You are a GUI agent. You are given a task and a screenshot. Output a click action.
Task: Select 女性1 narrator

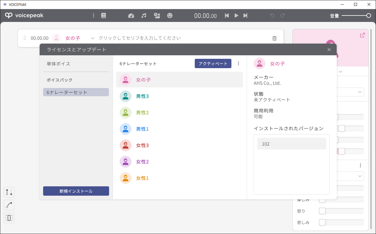pyautogui.click(x=179, y=178)
